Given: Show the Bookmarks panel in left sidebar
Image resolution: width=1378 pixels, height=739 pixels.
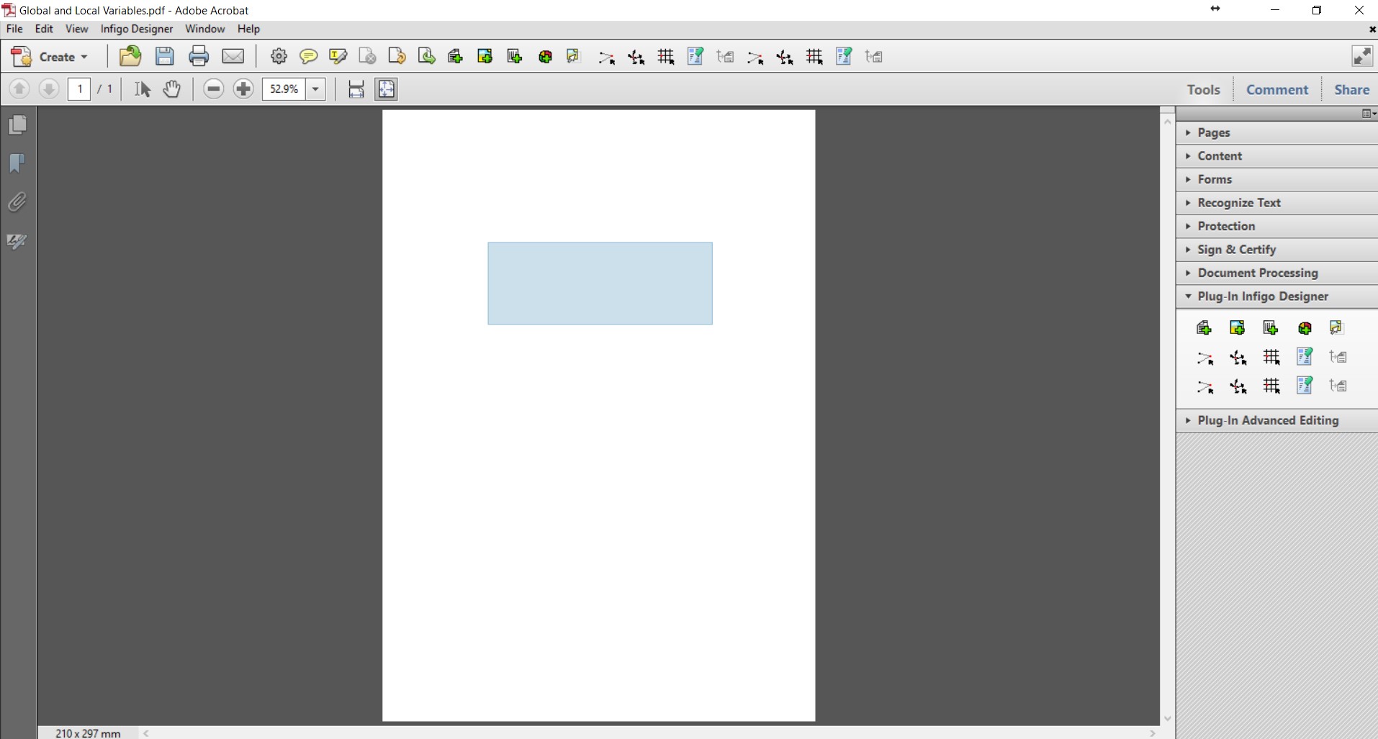Looking at the screenshot, I should 17,163.
